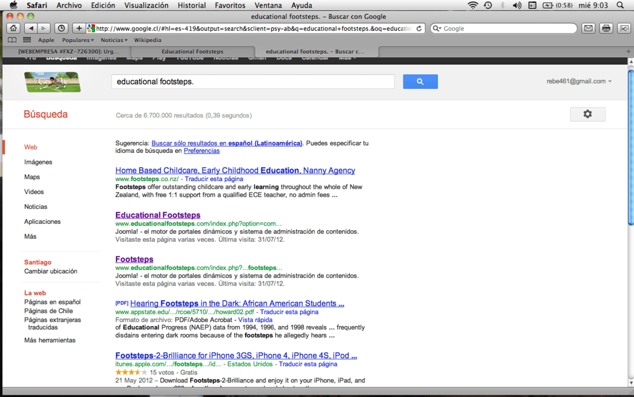Expand the Noticias bookmarks folder
Image resolution: width=634 pixels, height=397 pixels.
114,40
